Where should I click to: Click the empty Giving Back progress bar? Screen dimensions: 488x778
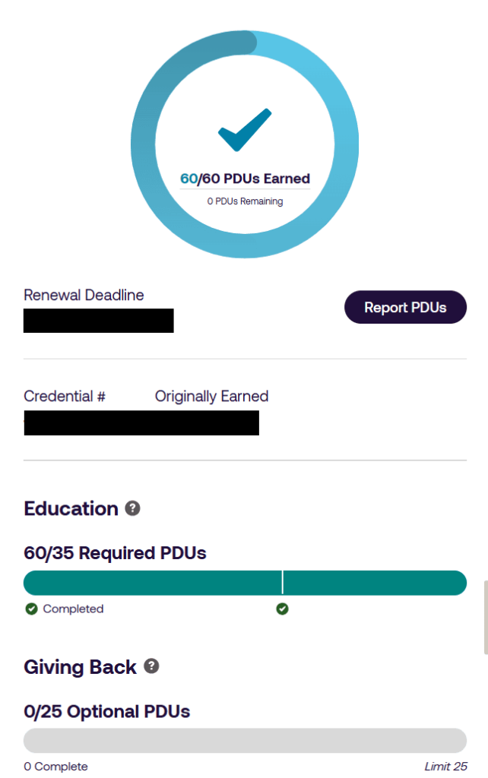(x=245, y=739)
